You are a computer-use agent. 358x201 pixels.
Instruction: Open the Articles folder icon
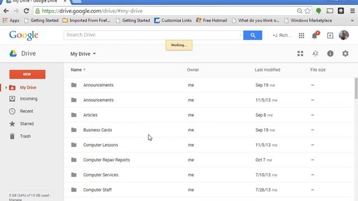pos(74,115)
